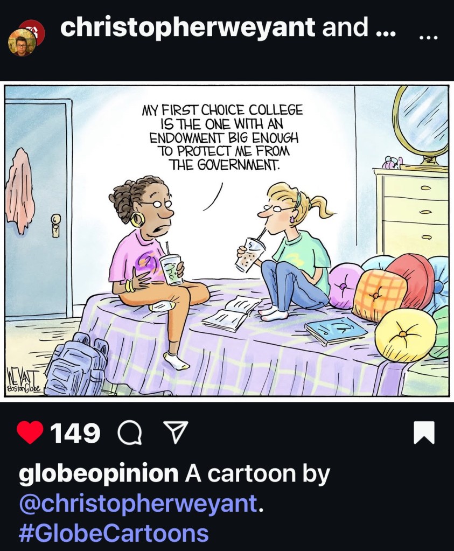Image resolution: width=454 pixels, height=551 pixels.
Task: Unlike the post with the red heart
Action: point(30,432)
